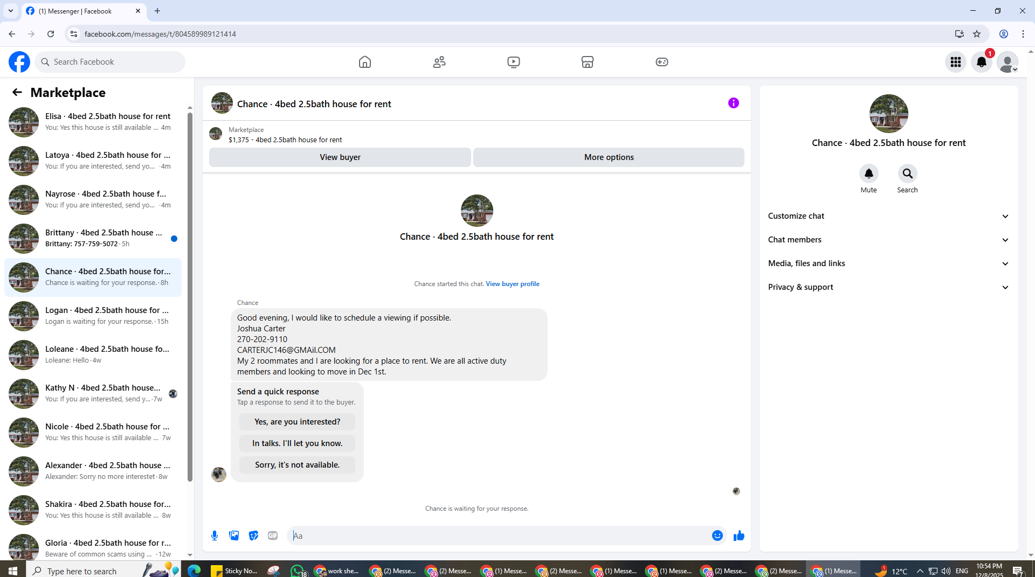
Task: Reload the browser page
Action: [51, 34]
